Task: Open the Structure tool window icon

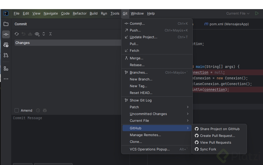Action: 6,68
